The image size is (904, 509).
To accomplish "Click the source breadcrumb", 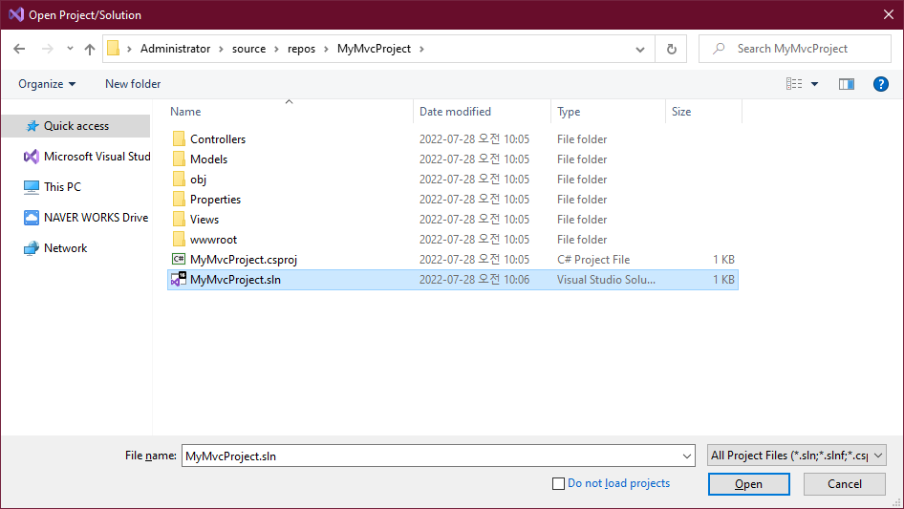I will pos(249,49).
